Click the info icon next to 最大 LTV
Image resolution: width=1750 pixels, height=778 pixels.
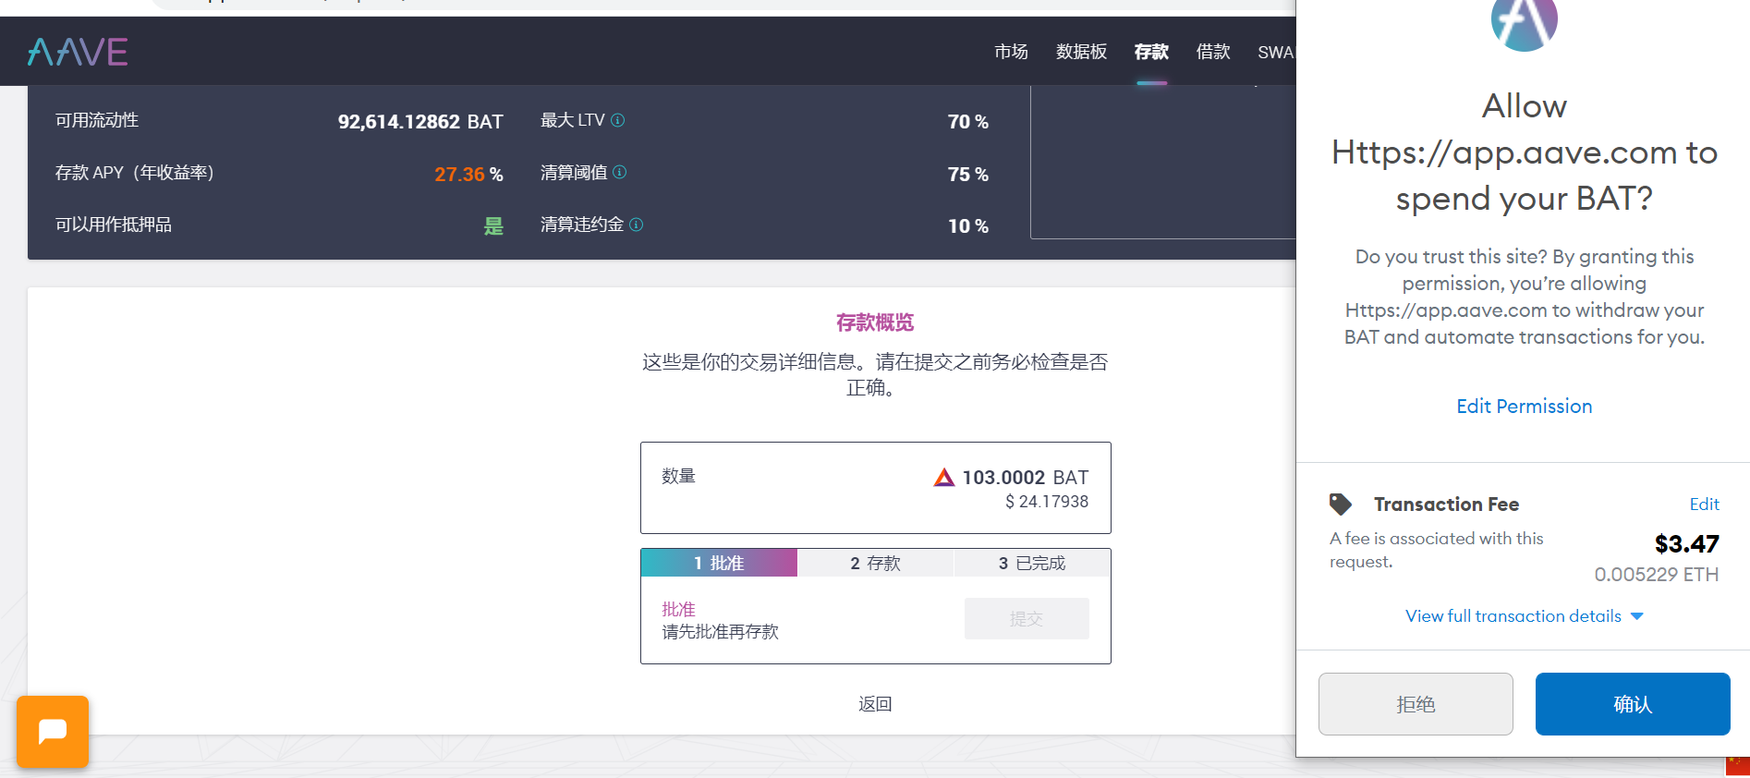click(618, 120)
